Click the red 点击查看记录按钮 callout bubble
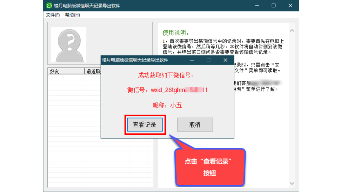Image resolution: width=342 pixels, height=192 pixels. pyautogui.click(x=210, y=167)
